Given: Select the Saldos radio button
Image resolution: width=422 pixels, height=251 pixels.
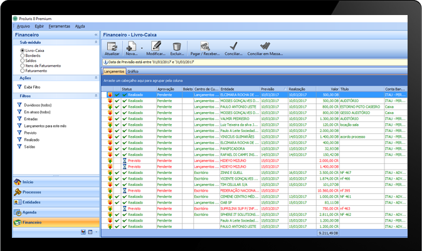Looking at the screenshot, I should [23, 61].
